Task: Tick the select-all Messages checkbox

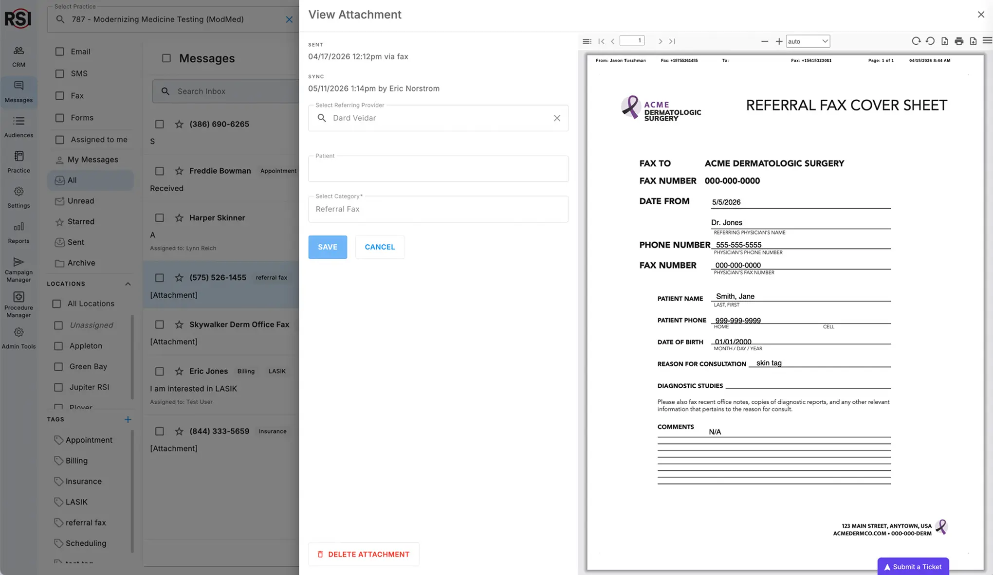Action: click(166, 58)
